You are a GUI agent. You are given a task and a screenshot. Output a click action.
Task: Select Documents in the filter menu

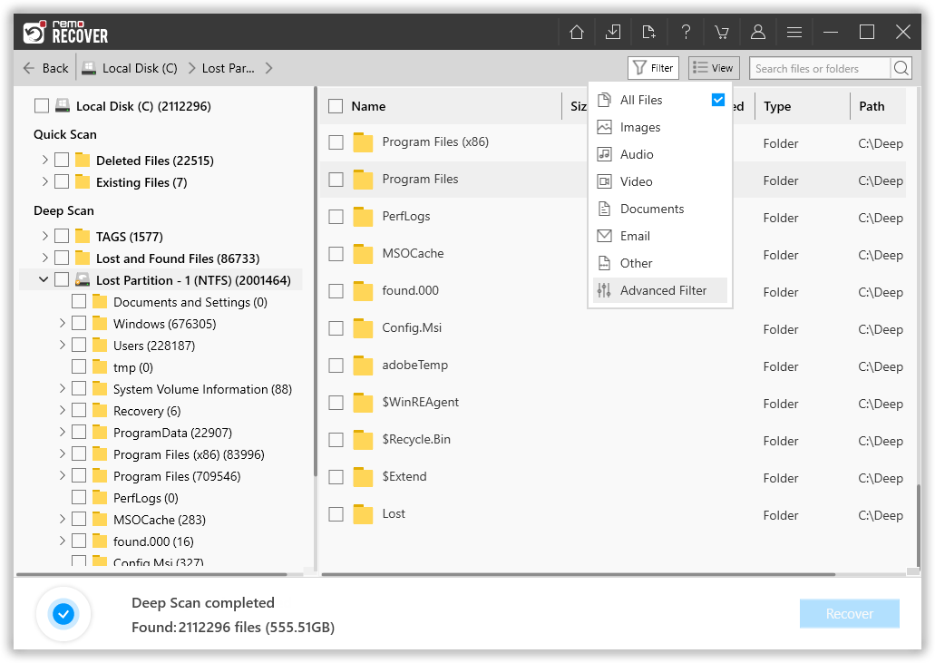tap(659, 209)
